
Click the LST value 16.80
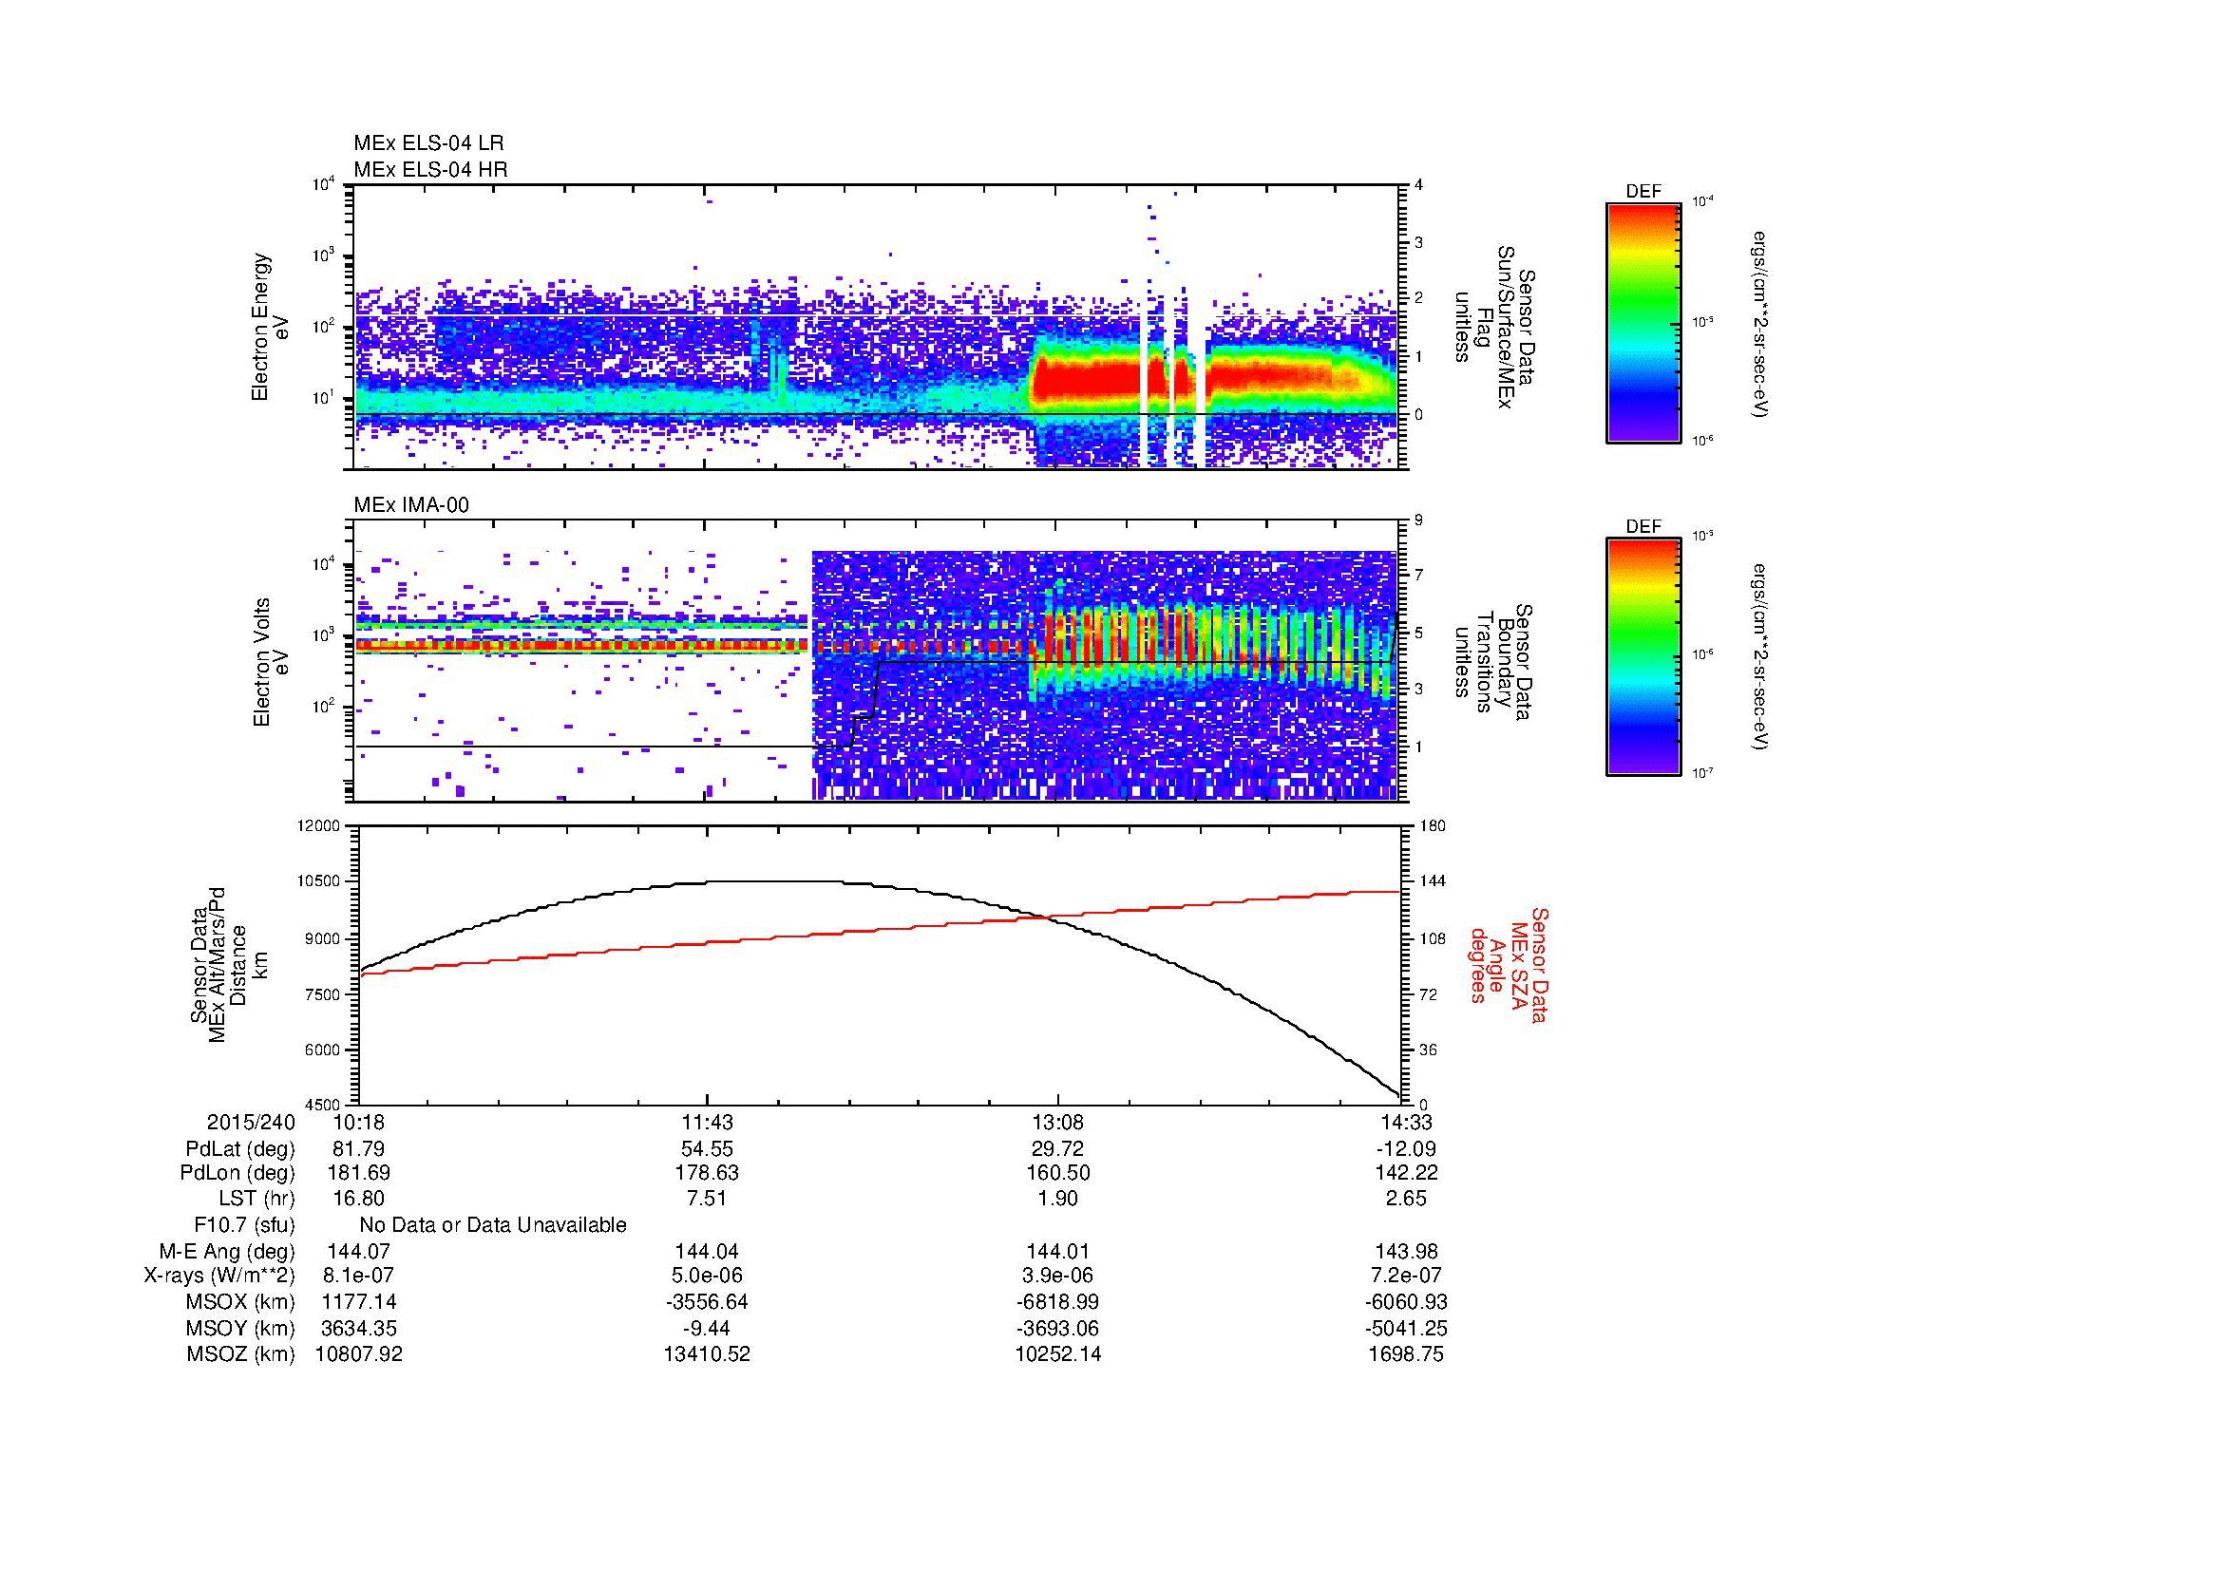pos(358,1199)
